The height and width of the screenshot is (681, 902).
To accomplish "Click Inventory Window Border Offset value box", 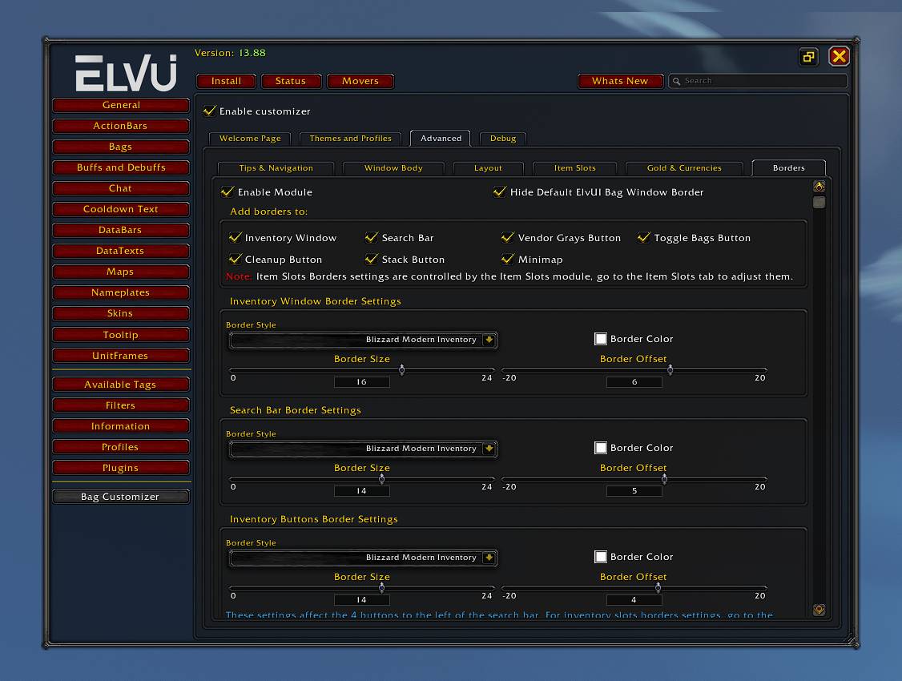I will point(634,382).
